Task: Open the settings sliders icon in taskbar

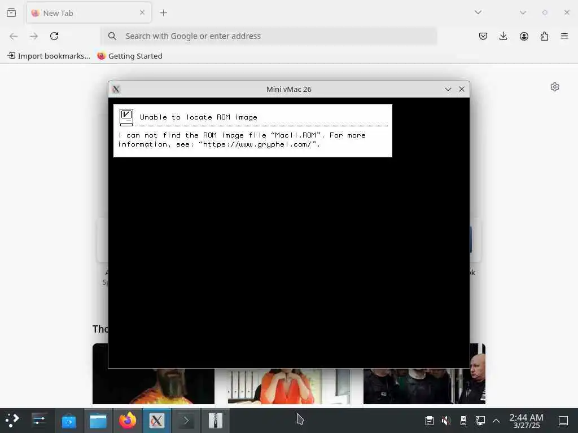Action: tap(39, 421)
